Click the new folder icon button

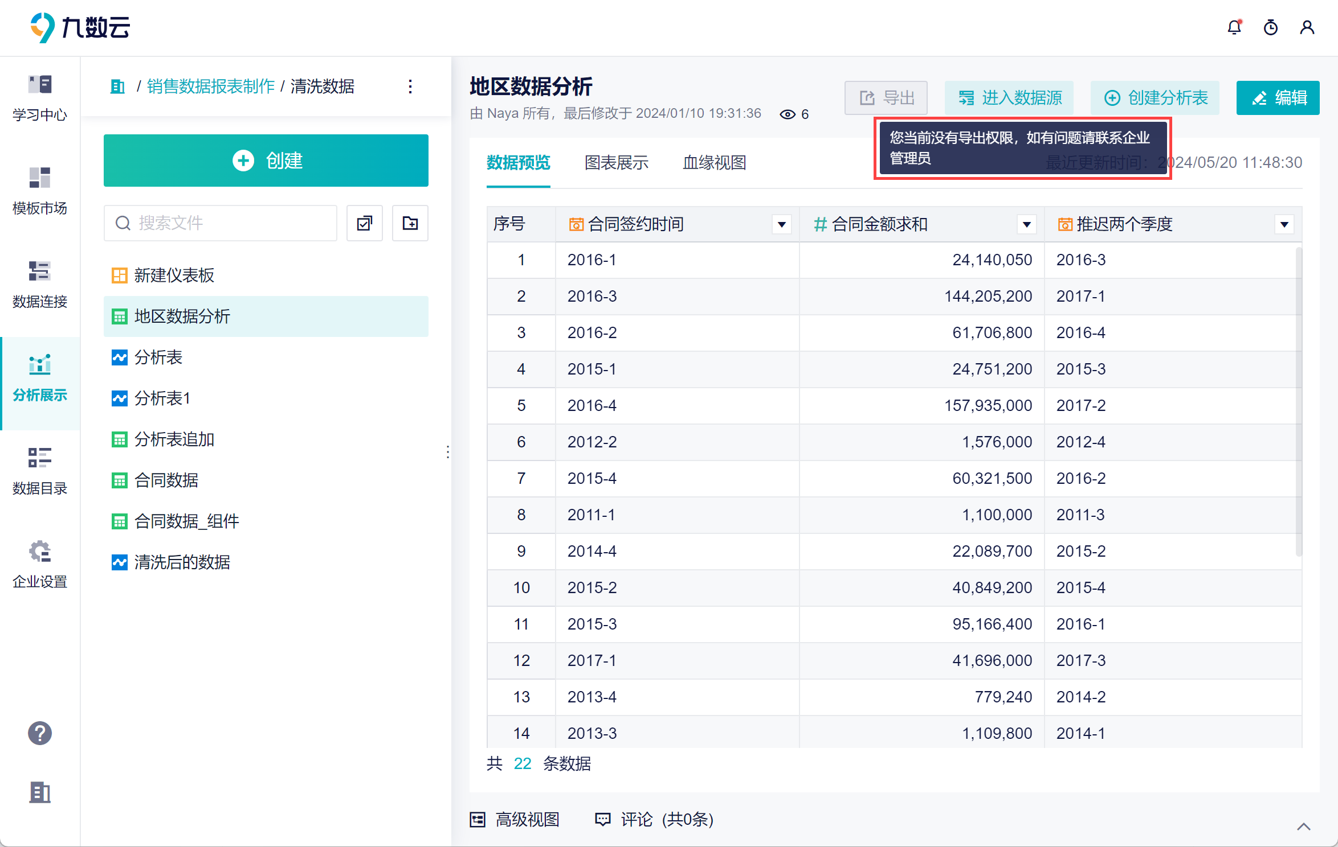coord(410,223)
